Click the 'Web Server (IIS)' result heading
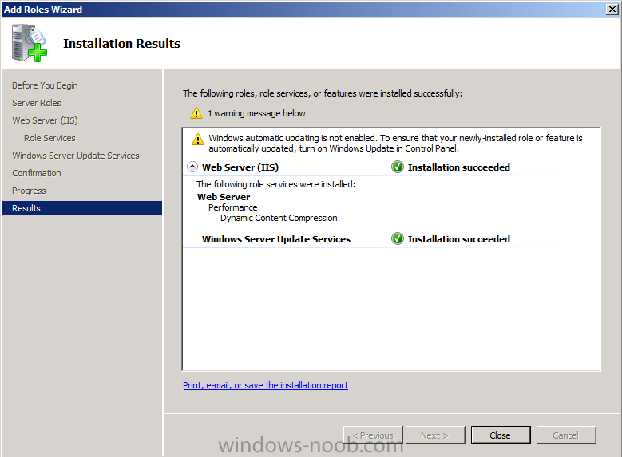Image resolution: width=622 pixels, height=457 pixels. tap(240, 167)
